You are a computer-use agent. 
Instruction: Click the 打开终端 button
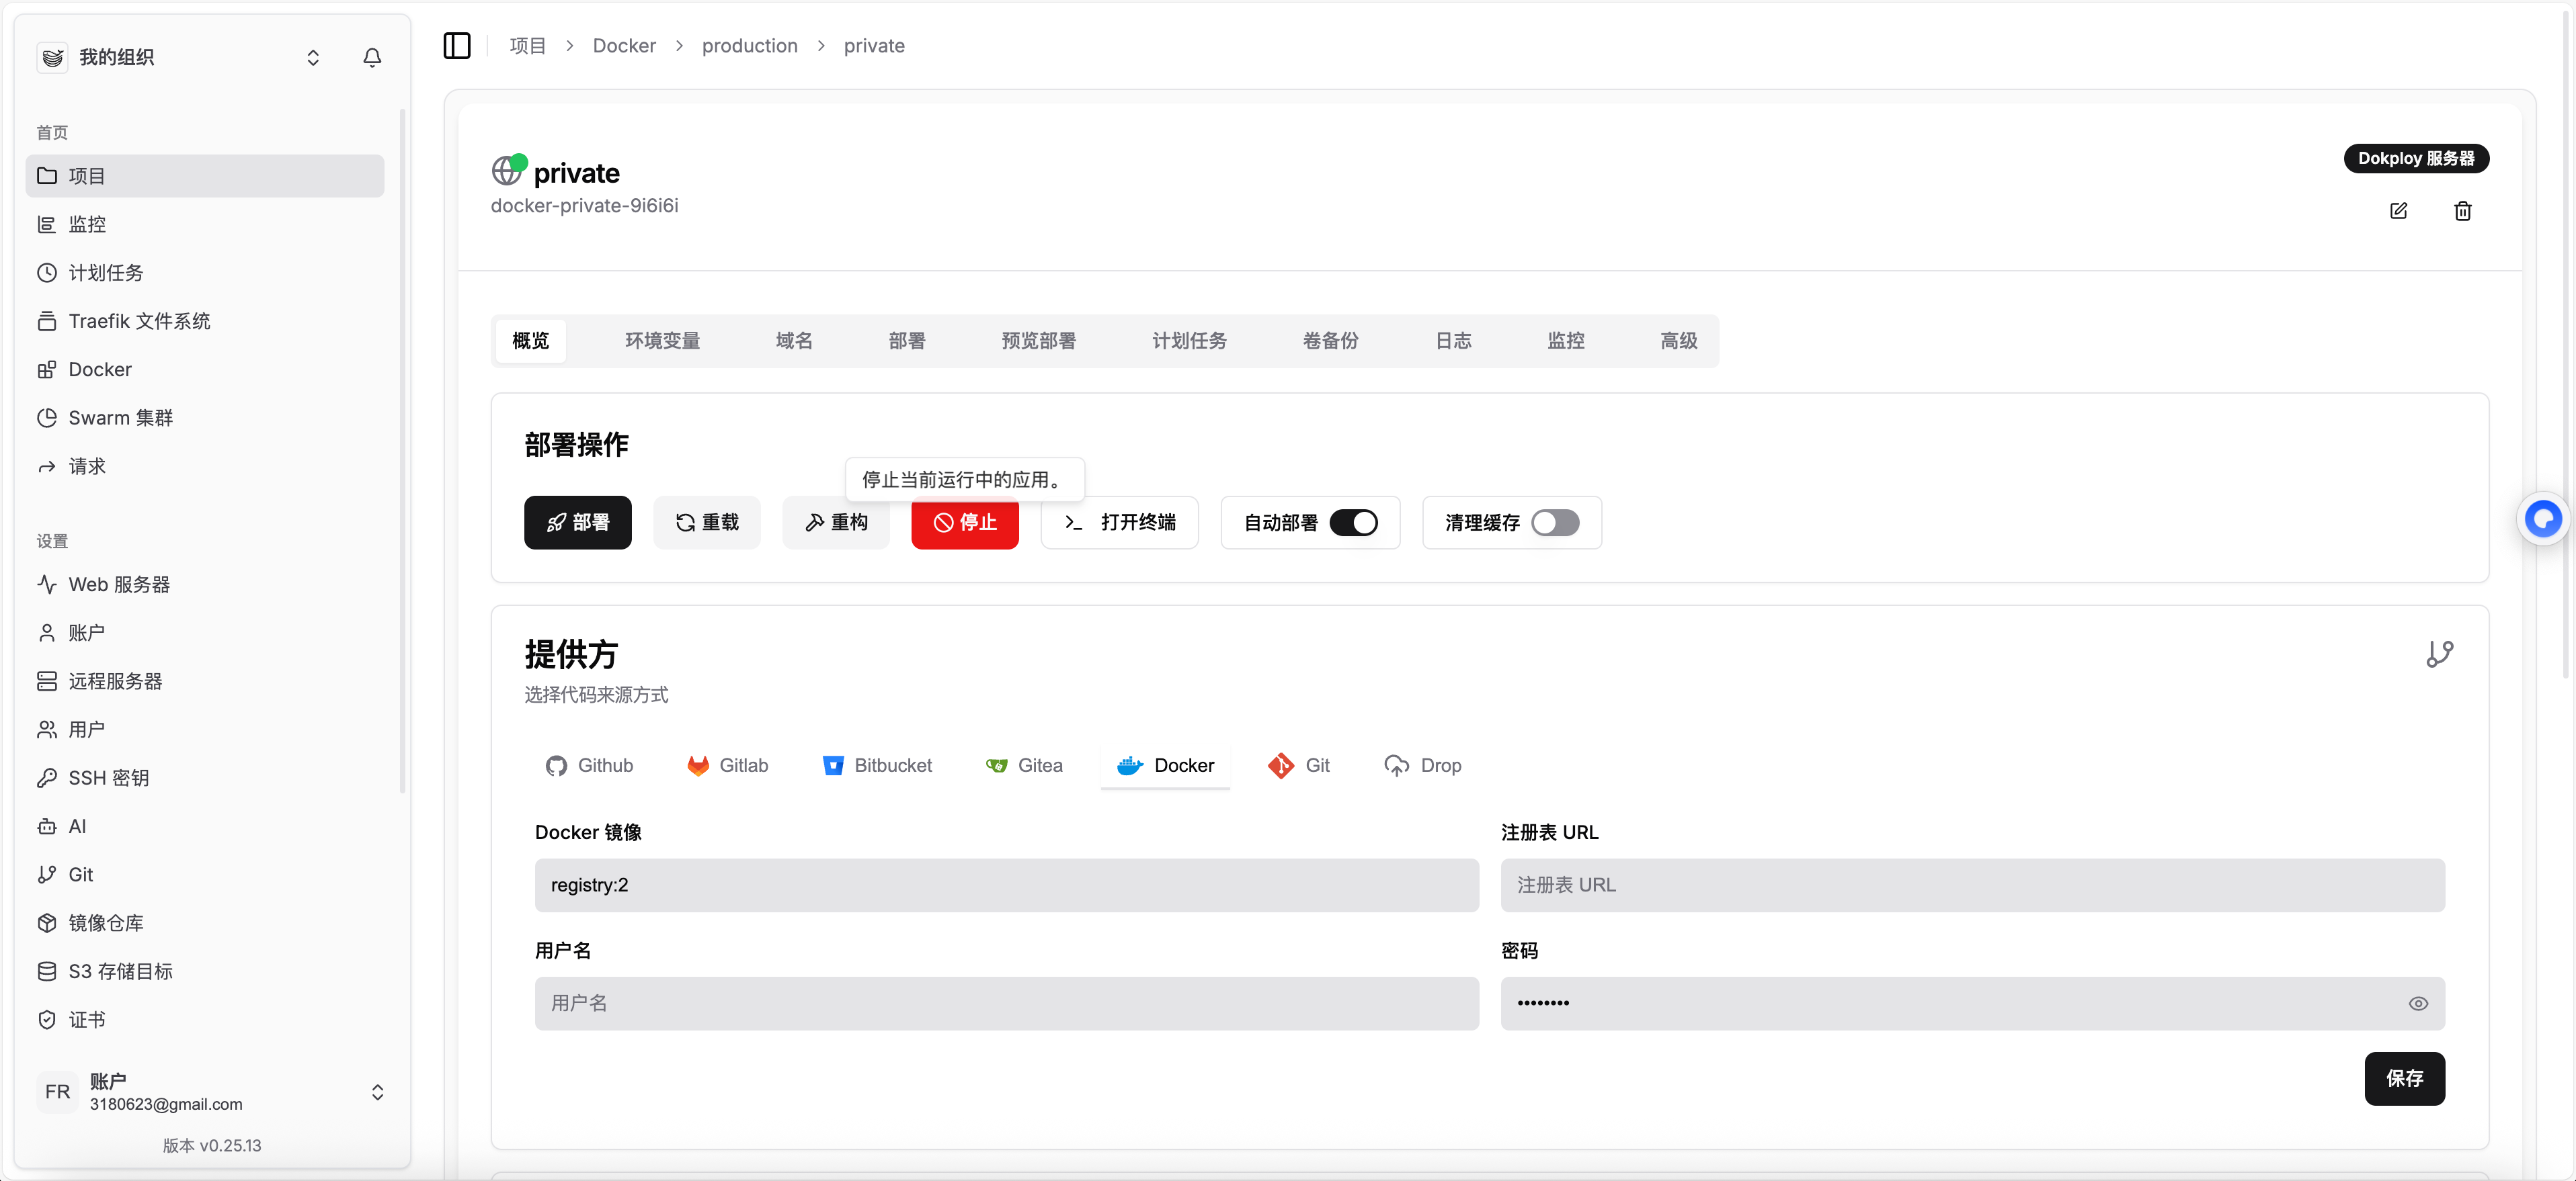[x=1119, y=523]
